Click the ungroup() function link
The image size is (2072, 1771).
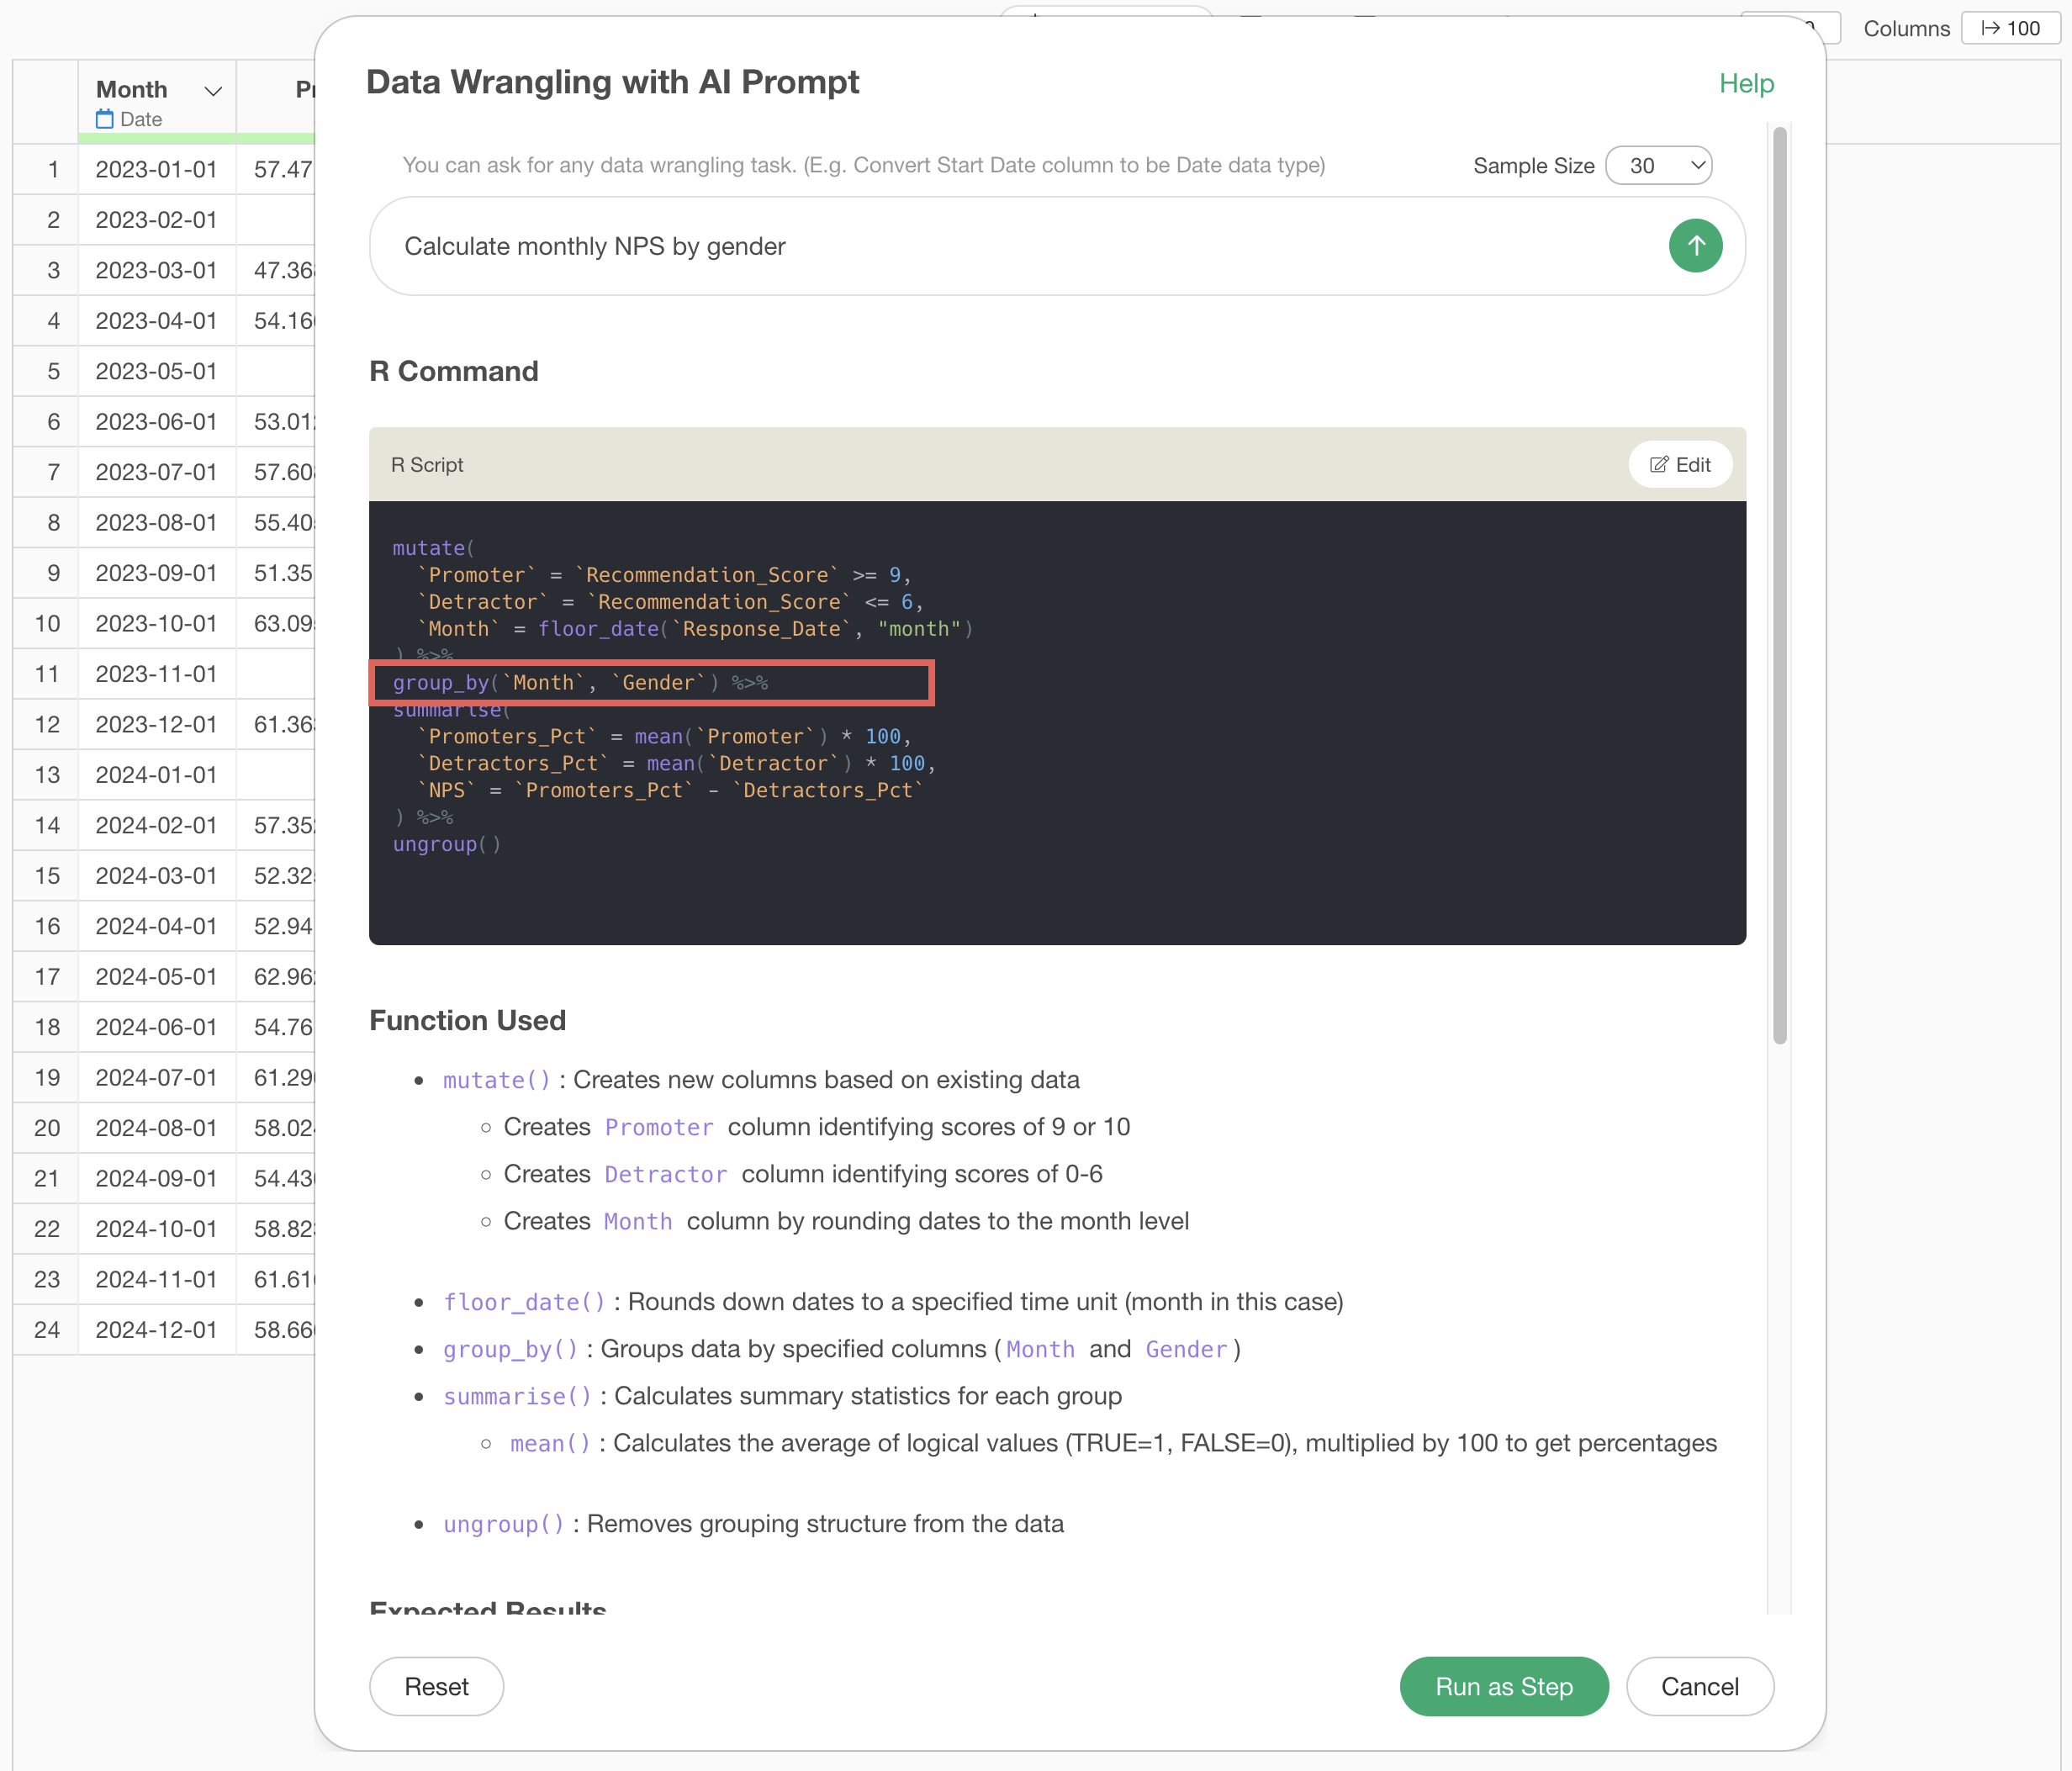(504, 1525)
